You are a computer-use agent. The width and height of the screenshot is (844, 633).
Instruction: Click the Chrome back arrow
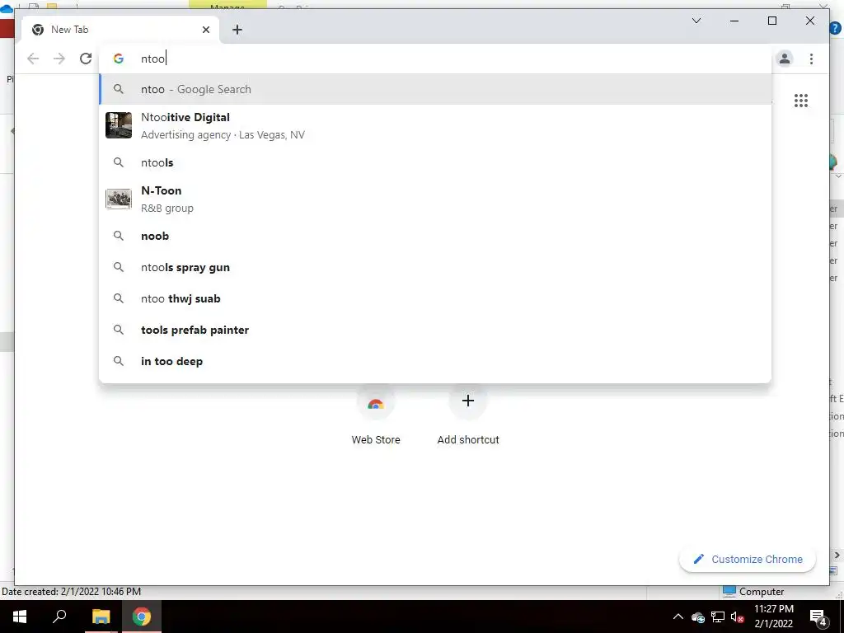[33, 59]
